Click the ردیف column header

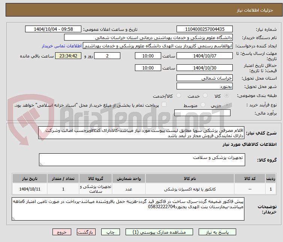tap(271, 178)
